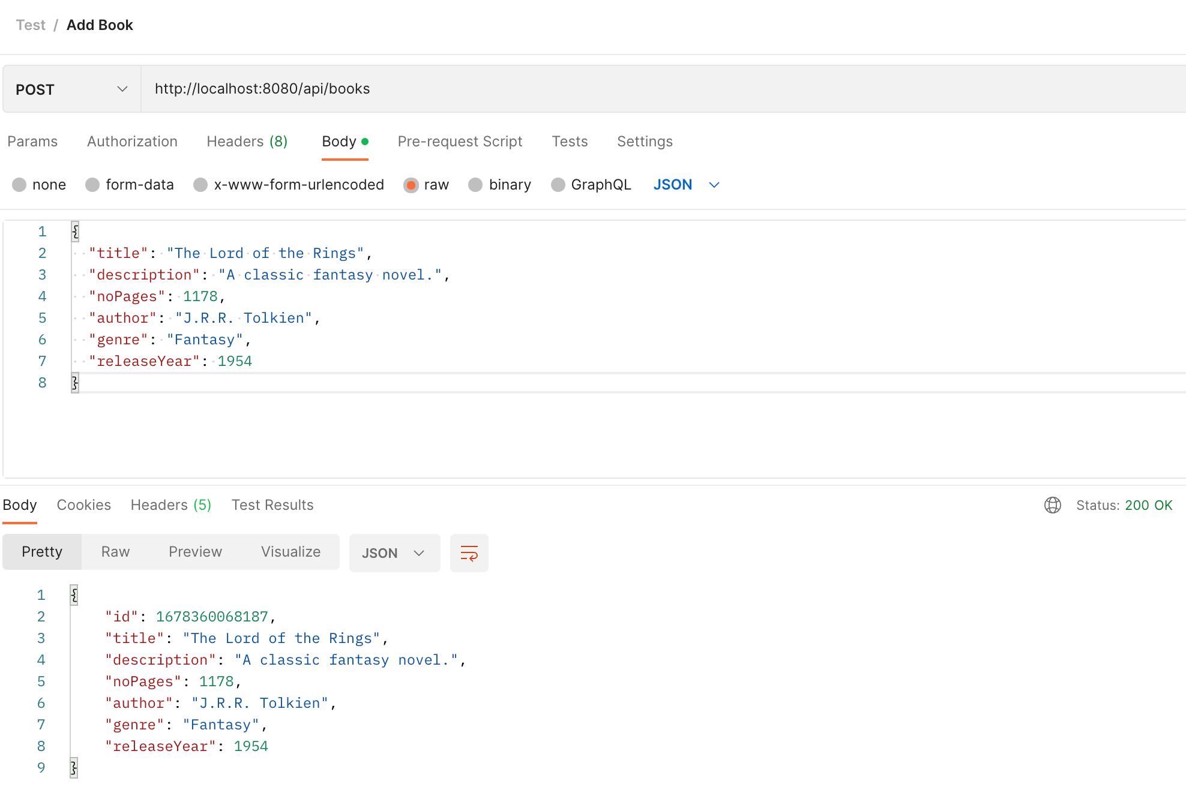
Task: Select the binary body option
Action: click(x=475, y=185)
